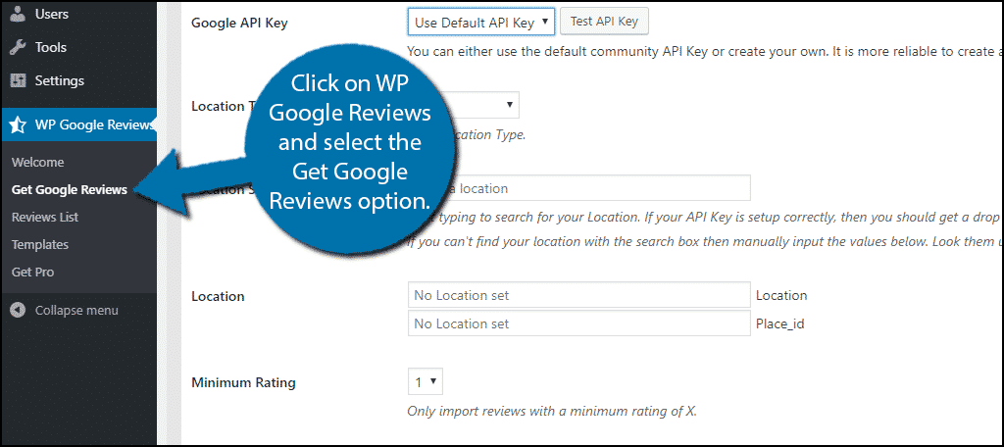Open the Use Default API Key dropdown
Screen dimensions: 1004x447
pyautogui.click(x=480, y=23)
